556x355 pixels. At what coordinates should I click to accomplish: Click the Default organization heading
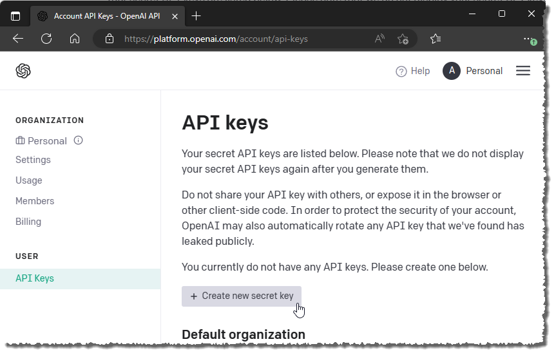pyautogui.click(x=244, y=334)
